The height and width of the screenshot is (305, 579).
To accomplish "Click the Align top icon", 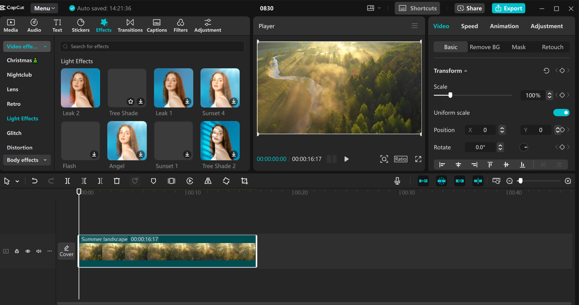I will coord(490,165).
